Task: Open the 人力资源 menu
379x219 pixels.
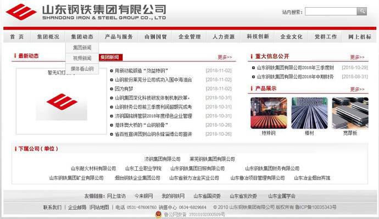Action: click(224, 37)
